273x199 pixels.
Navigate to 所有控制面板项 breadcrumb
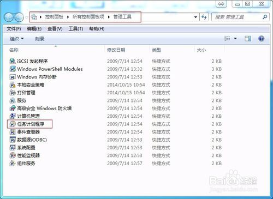(88, 17)
